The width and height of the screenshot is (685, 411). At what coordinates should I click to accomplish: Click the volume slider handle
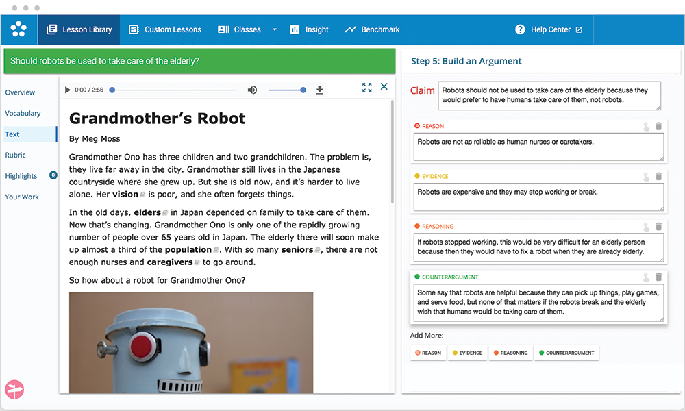[303, 90]
